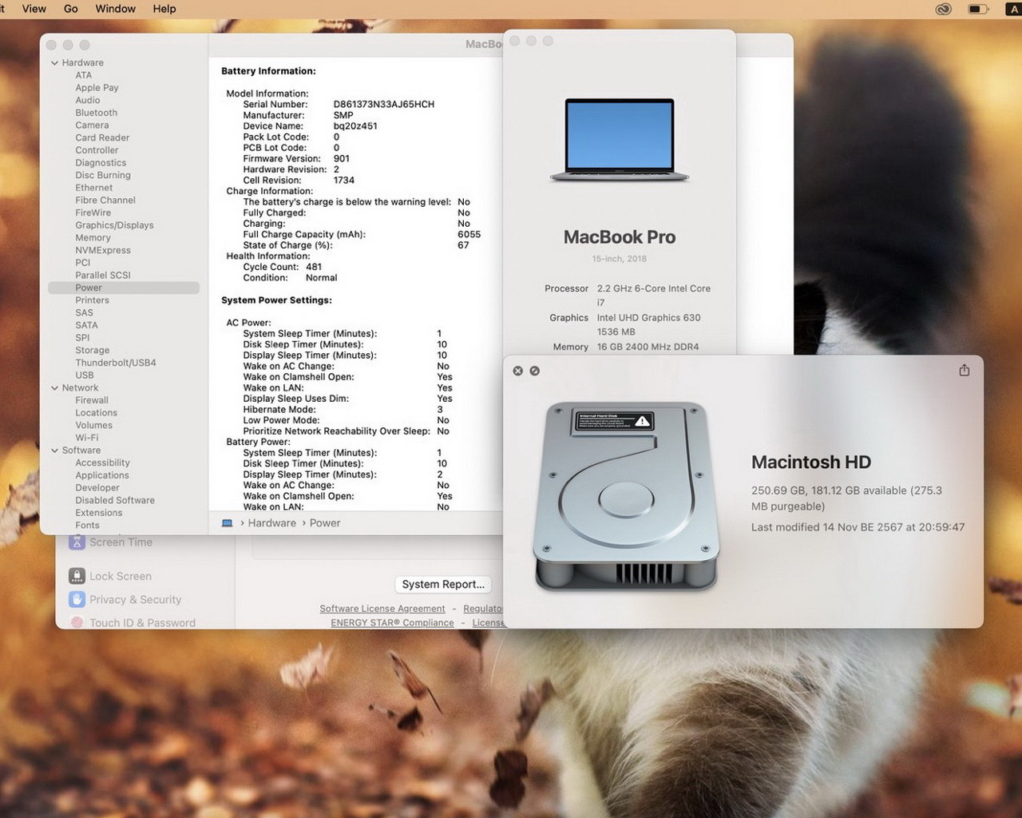
Task: Close the Macintosh HD quick look panel
Action: 517,371
